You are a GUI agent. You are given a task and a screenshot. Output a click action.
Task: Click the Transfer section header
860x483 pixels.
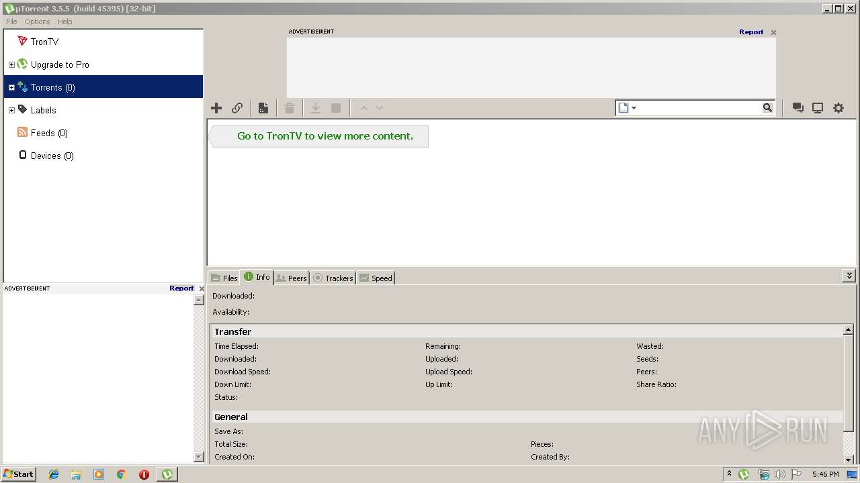point(527,331)
